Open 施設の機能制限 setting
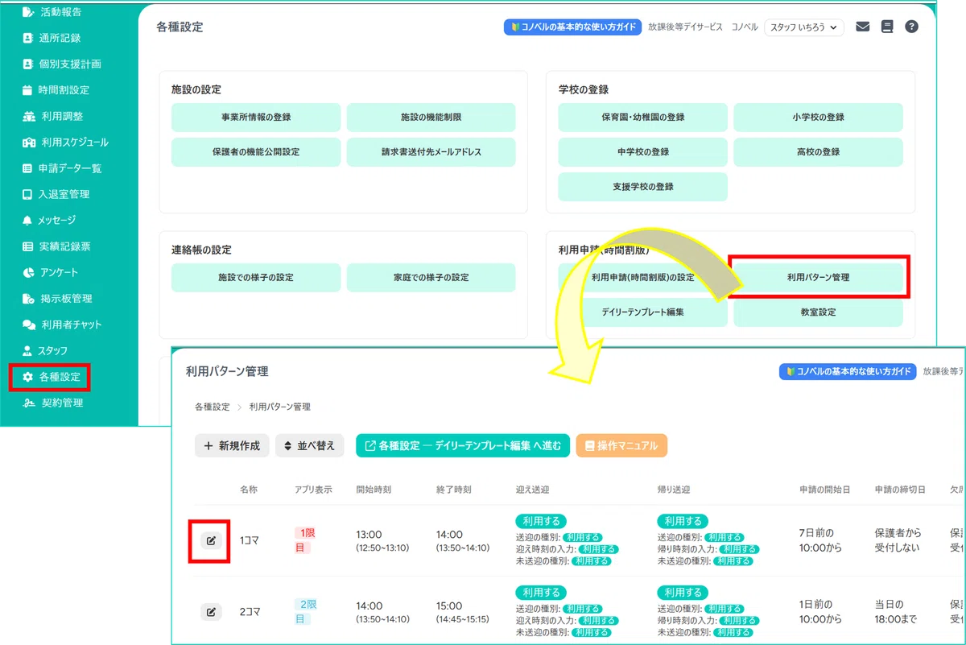966x645 pixels. click(431, 118)
